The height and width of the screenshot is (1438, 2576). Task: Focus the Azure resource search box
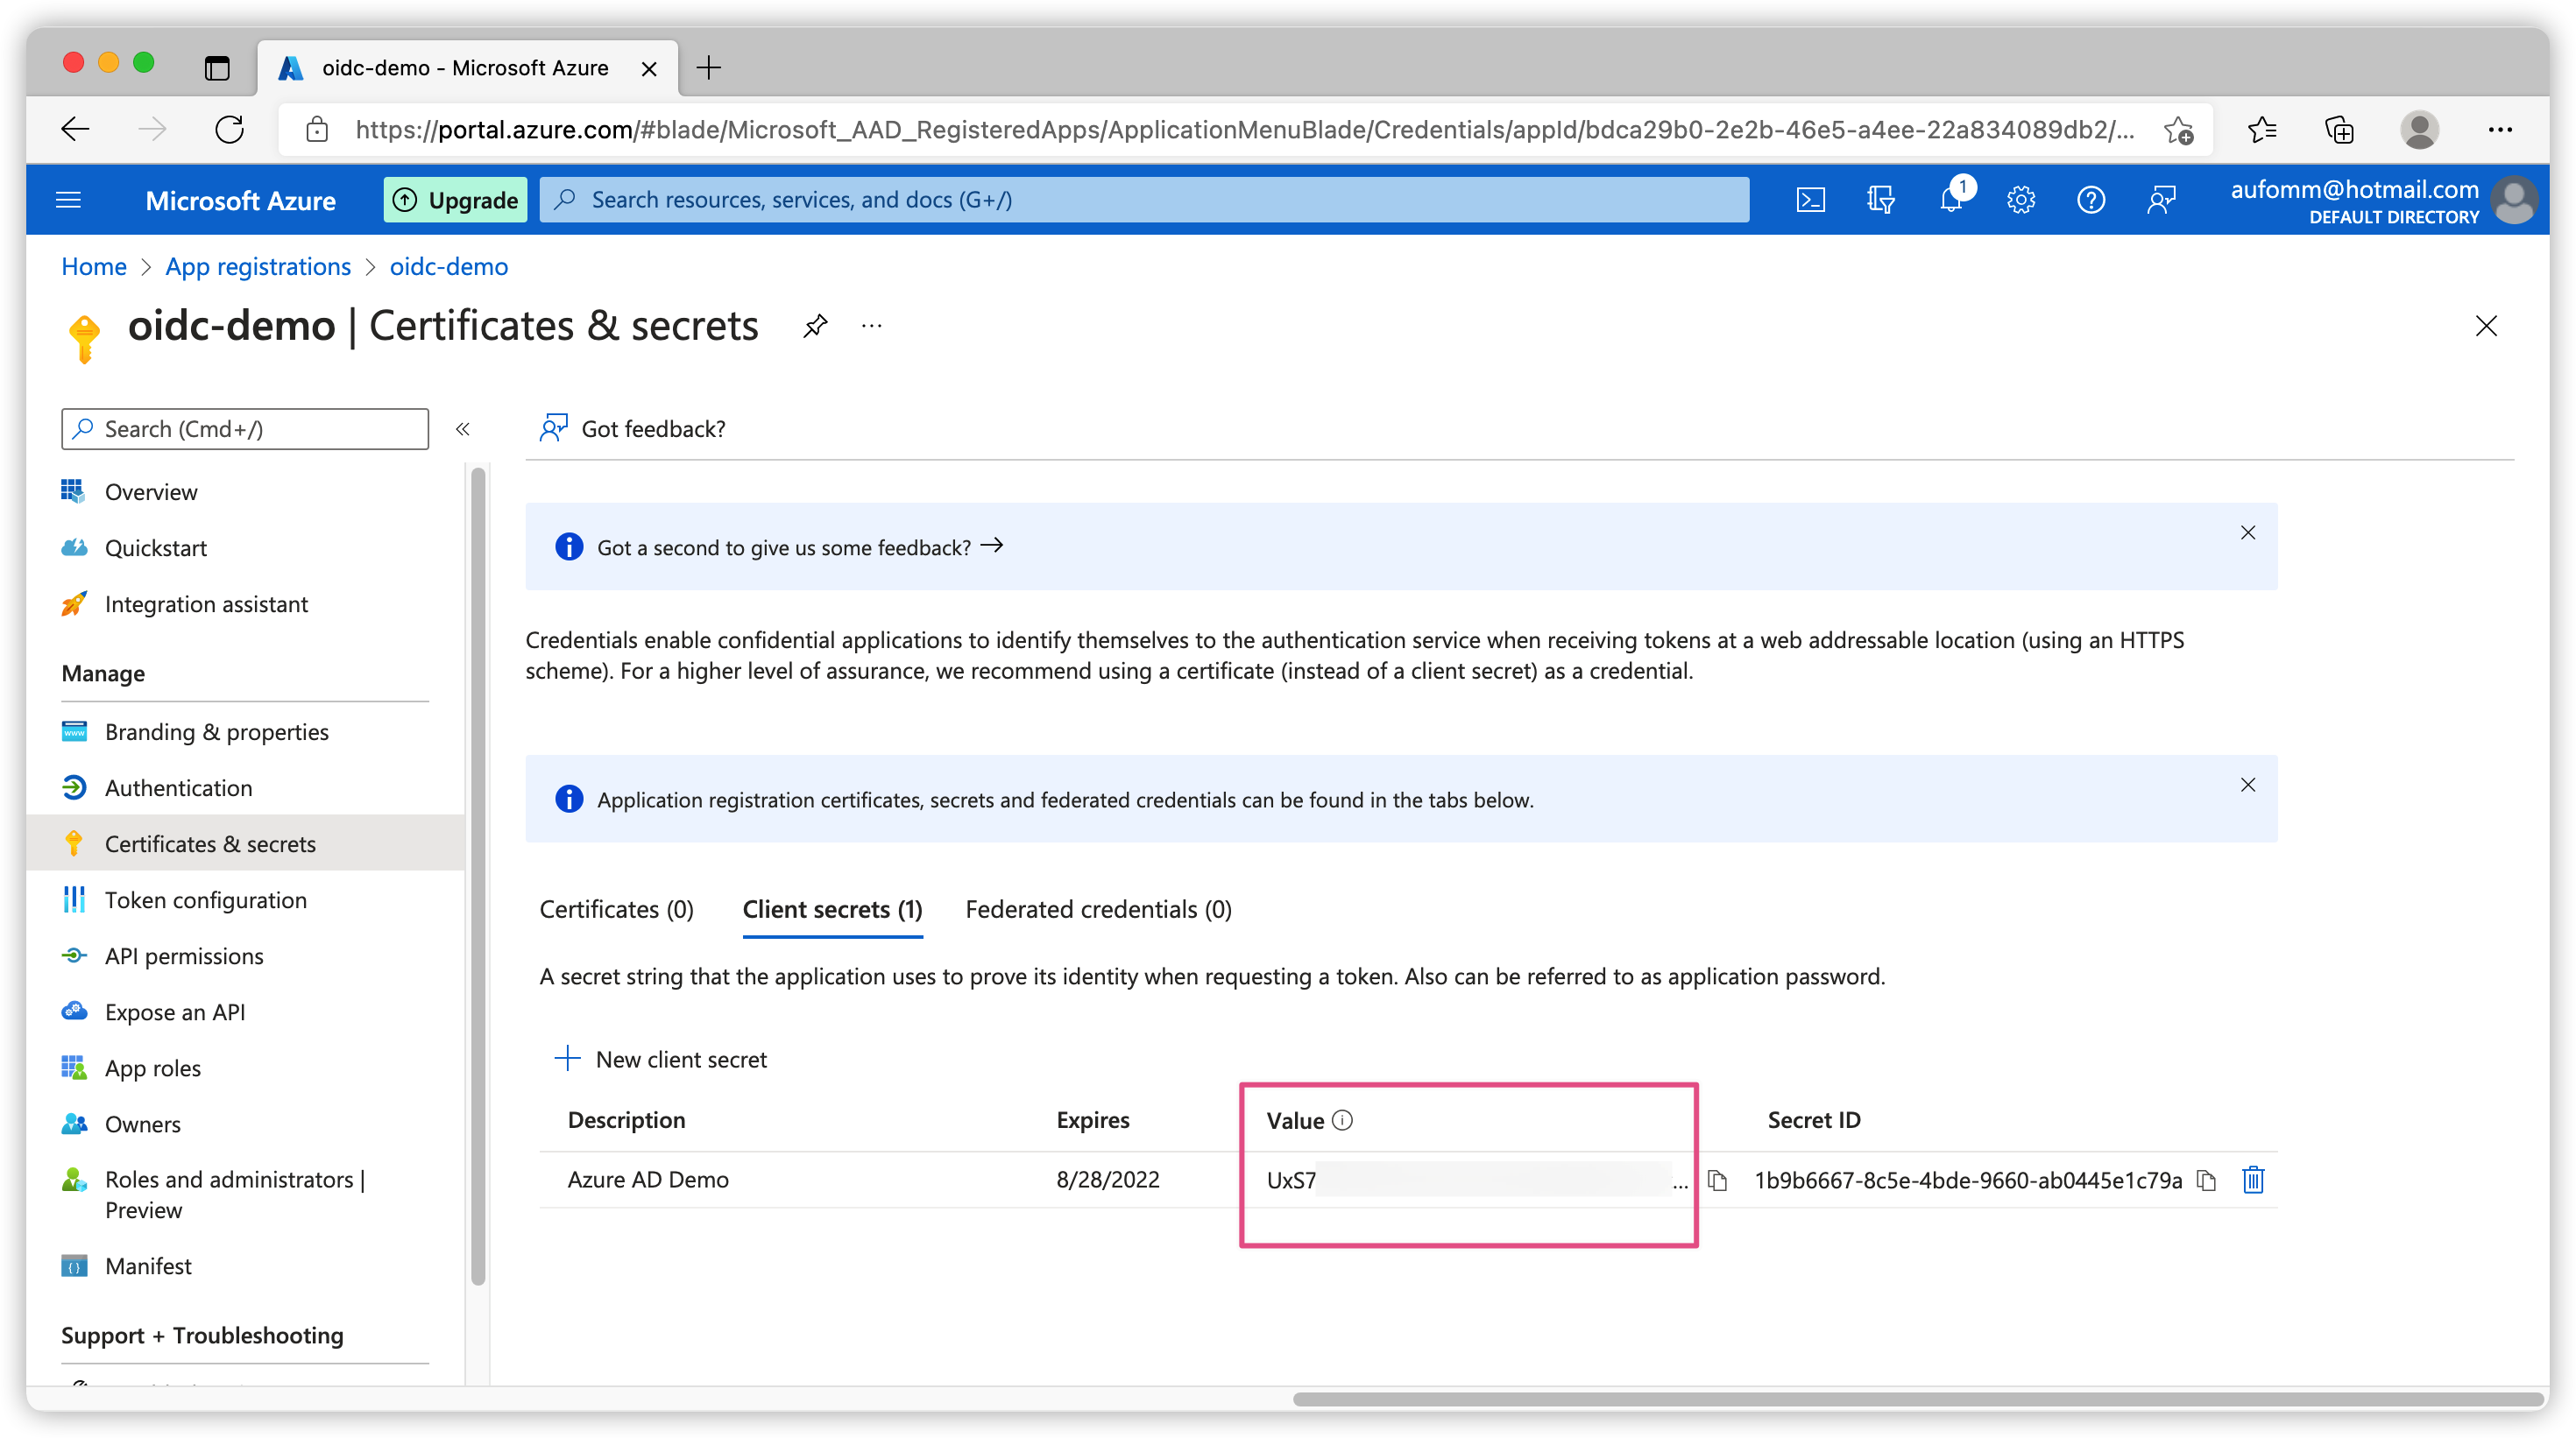[x=1144, y=200]
